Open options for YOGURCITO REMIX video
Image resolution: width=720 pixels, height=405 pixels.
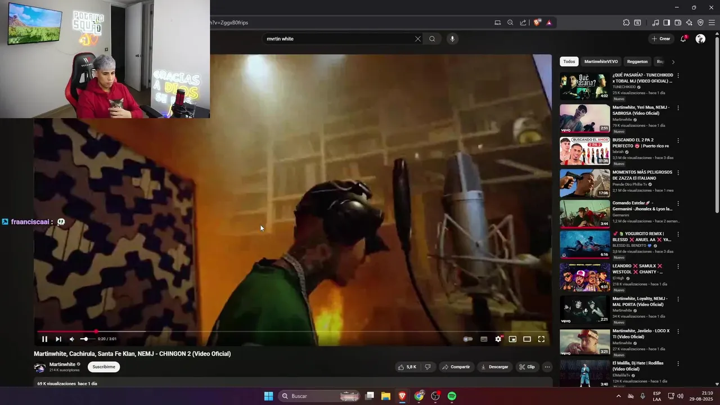pos(678,234)
